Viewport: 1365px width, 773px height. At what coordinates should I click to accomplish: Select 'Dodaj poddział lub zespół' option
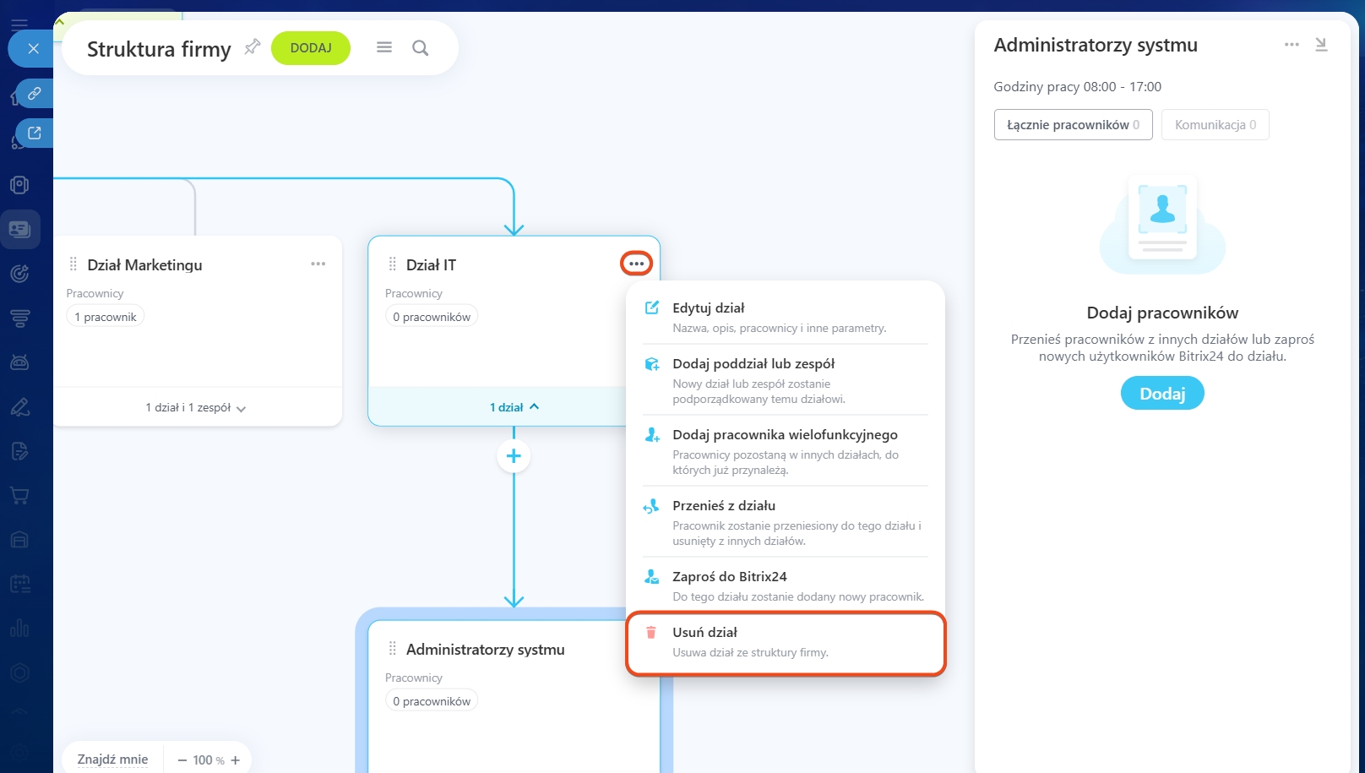point(753,364)
